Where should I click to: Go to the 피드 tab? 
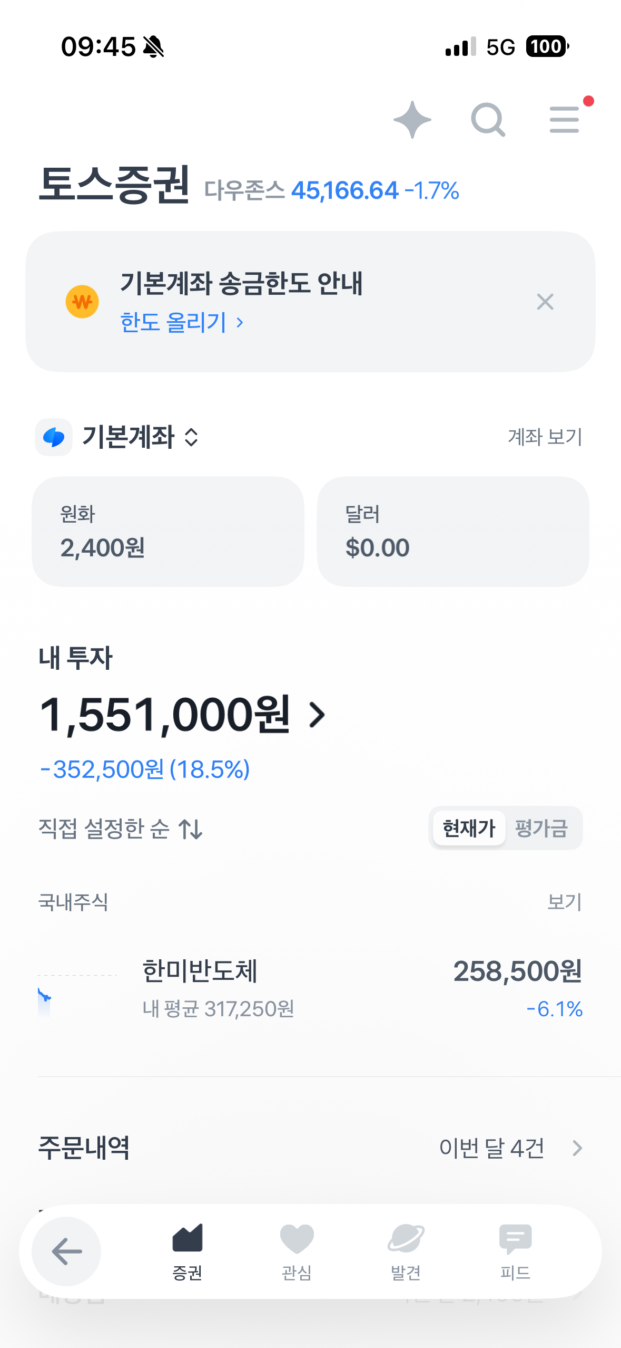point(515,1251)
